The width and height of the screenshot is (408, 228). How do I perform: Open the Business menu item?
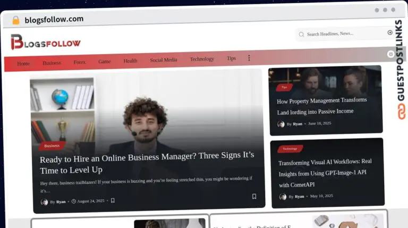52,63
